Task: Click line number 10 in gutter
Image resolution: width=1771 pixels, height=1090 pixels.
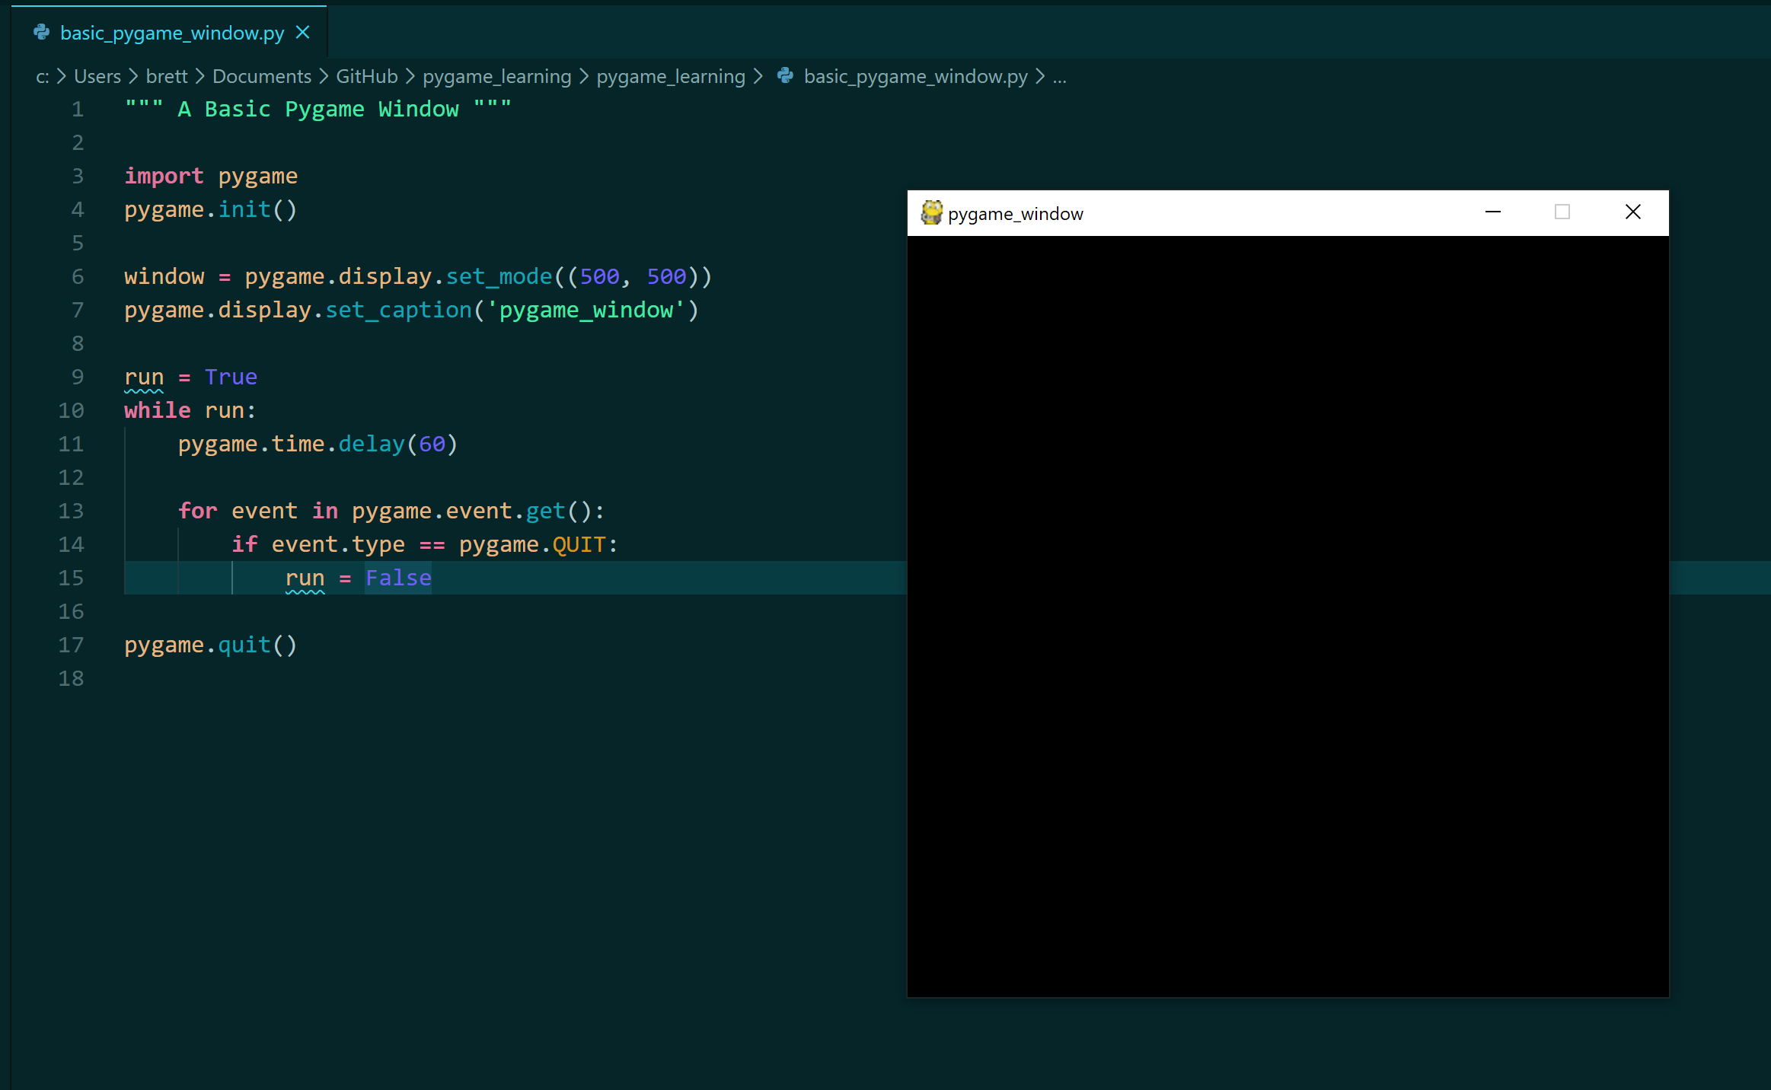Action: click(71, 410)
